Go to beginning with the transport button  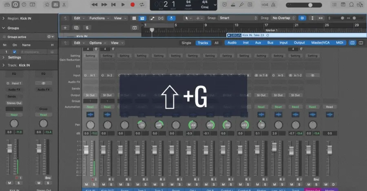[113, 4]
